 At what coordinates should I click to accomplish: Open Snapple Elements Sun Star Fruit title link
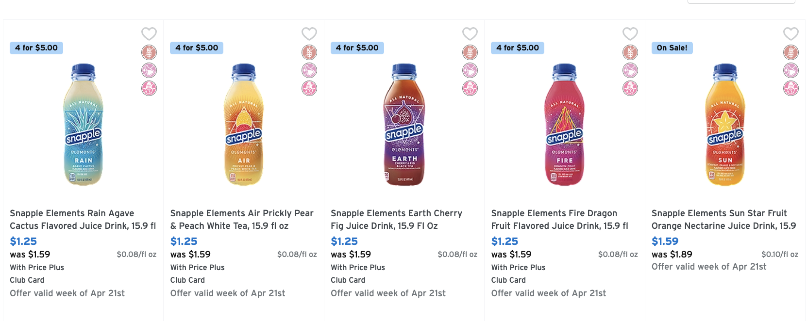[x=724, y=220]
